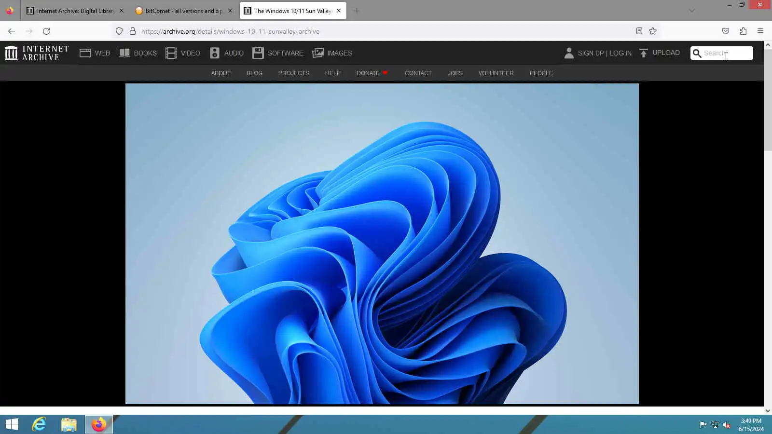Image resolution: width=772 pixels, height=434 pixels.
Task: Open the DONATE link
Action: (x=372, y=73)
